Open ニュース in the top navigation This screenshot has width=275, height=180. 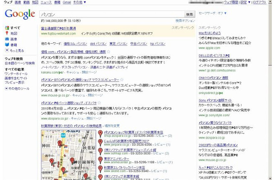(x=46, y=2)
